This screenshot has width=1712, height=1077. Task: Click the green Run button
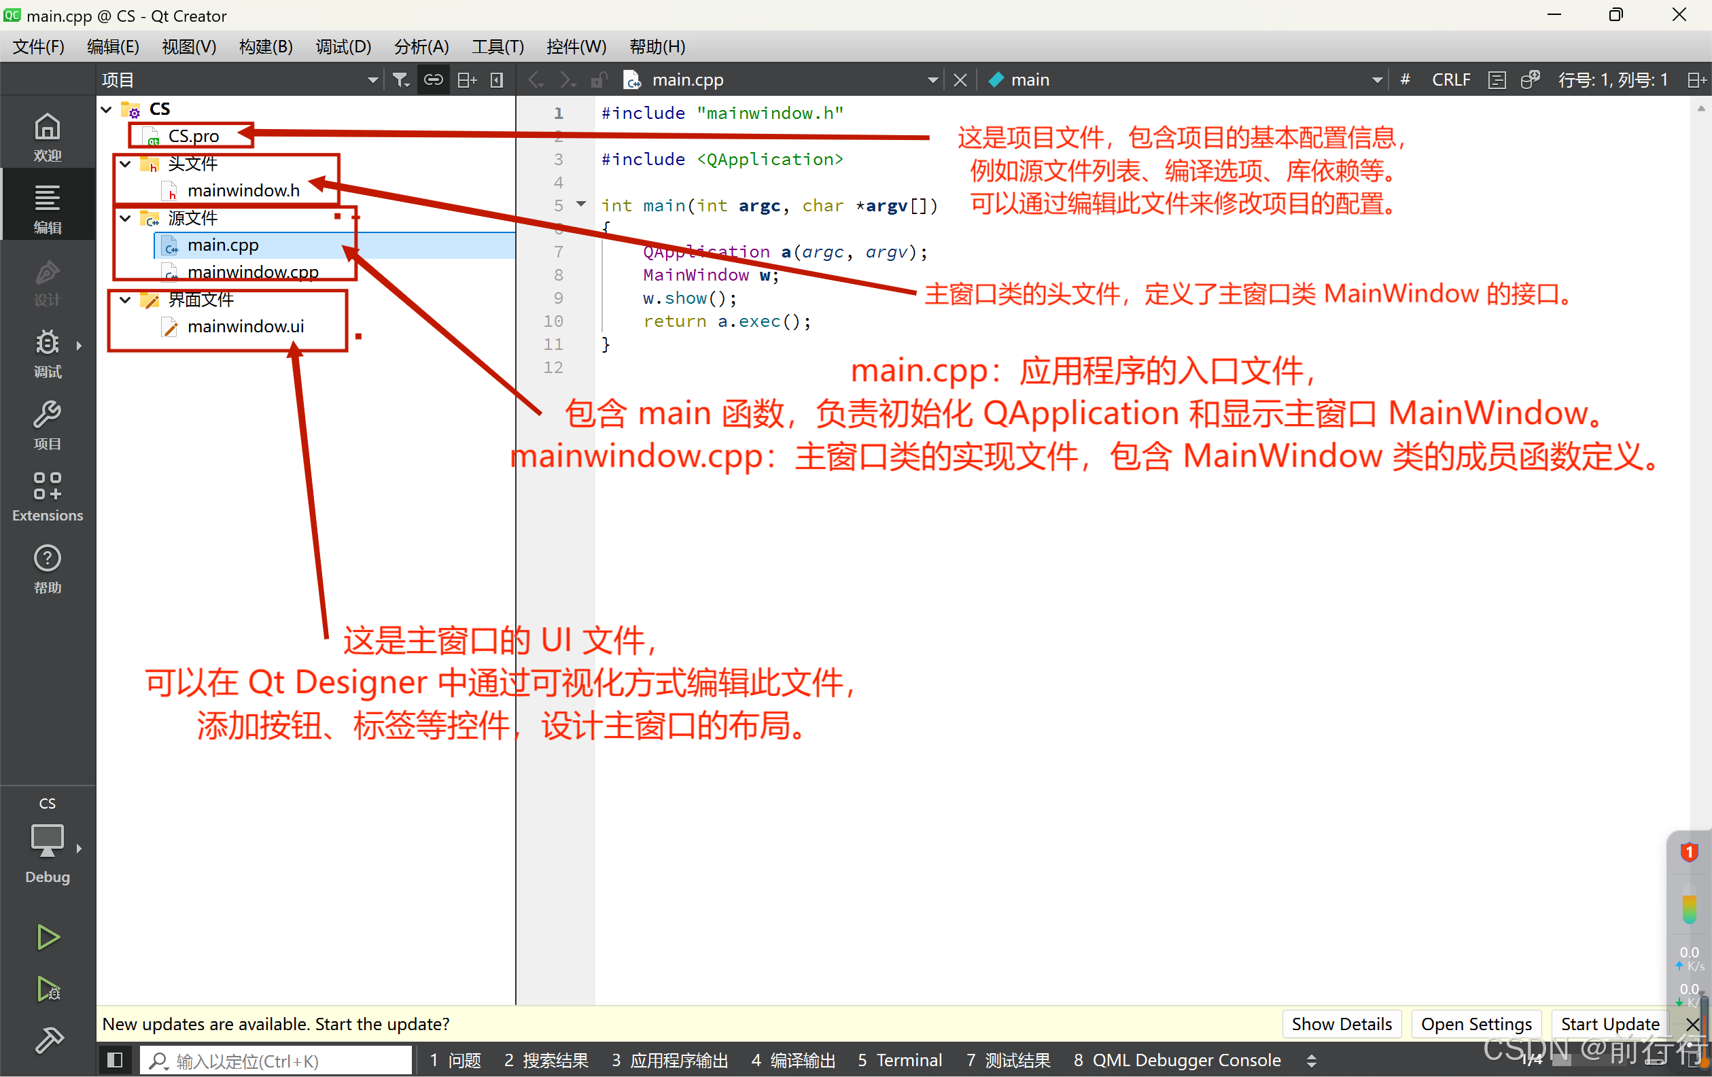47,937
